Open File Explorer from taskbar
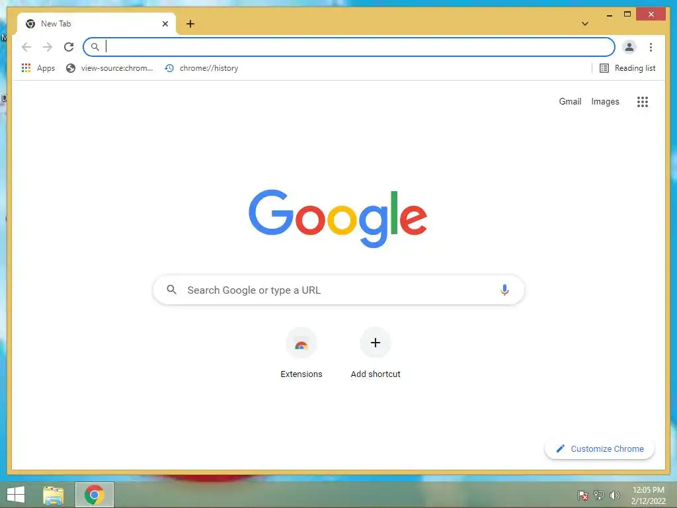The height and width of the screenshot is (508, 677). pos(54,495)
